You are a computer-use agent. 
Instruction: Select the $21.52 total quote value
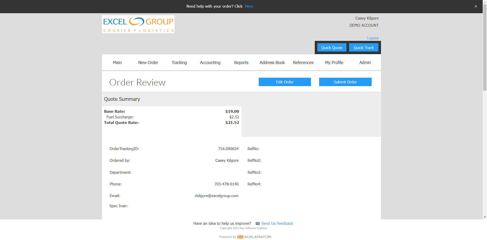(x=232, y=123)
